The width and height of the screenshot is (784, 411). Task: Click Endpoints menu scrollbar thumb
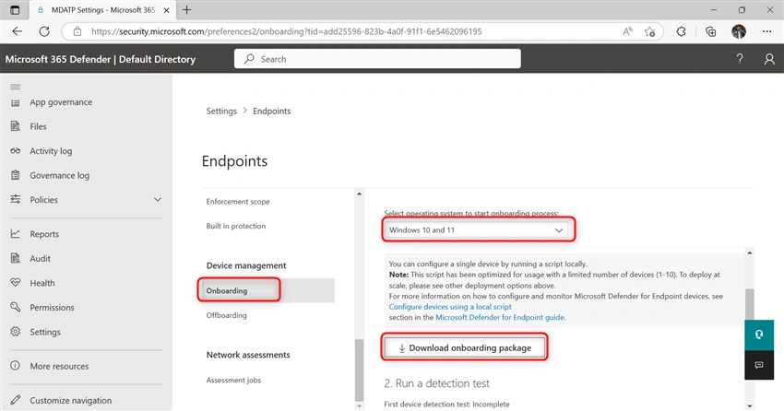(x=359, y=370)
